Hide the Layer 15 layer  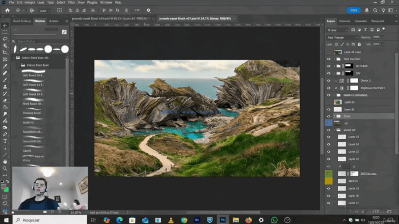pyautogui.click(x=328, y=137)
